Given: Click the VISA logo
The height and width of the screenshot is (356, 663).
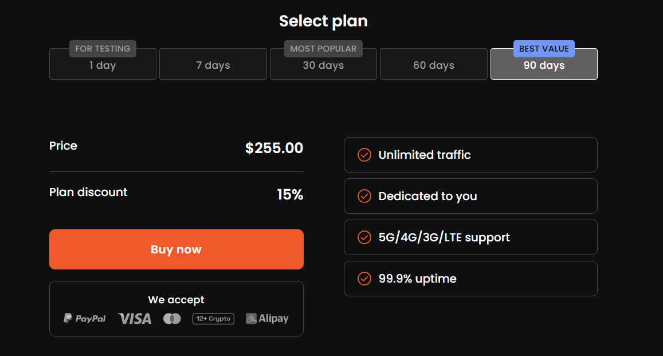Looking at the screenshot, I should pos(135,318).
